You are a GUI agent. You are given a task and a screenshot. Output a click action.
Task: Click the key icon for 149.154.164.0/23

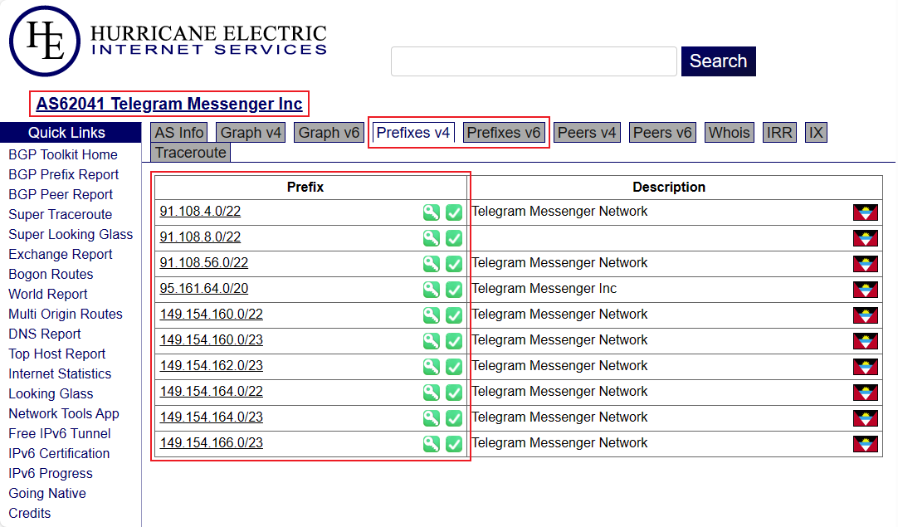tap(431, 418)
